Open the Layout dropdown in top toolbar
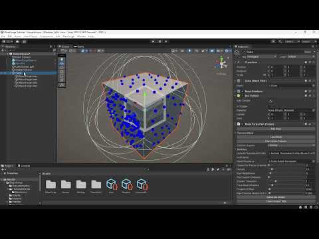This screenshot has height=239, width=319. [x=309, y=41]
